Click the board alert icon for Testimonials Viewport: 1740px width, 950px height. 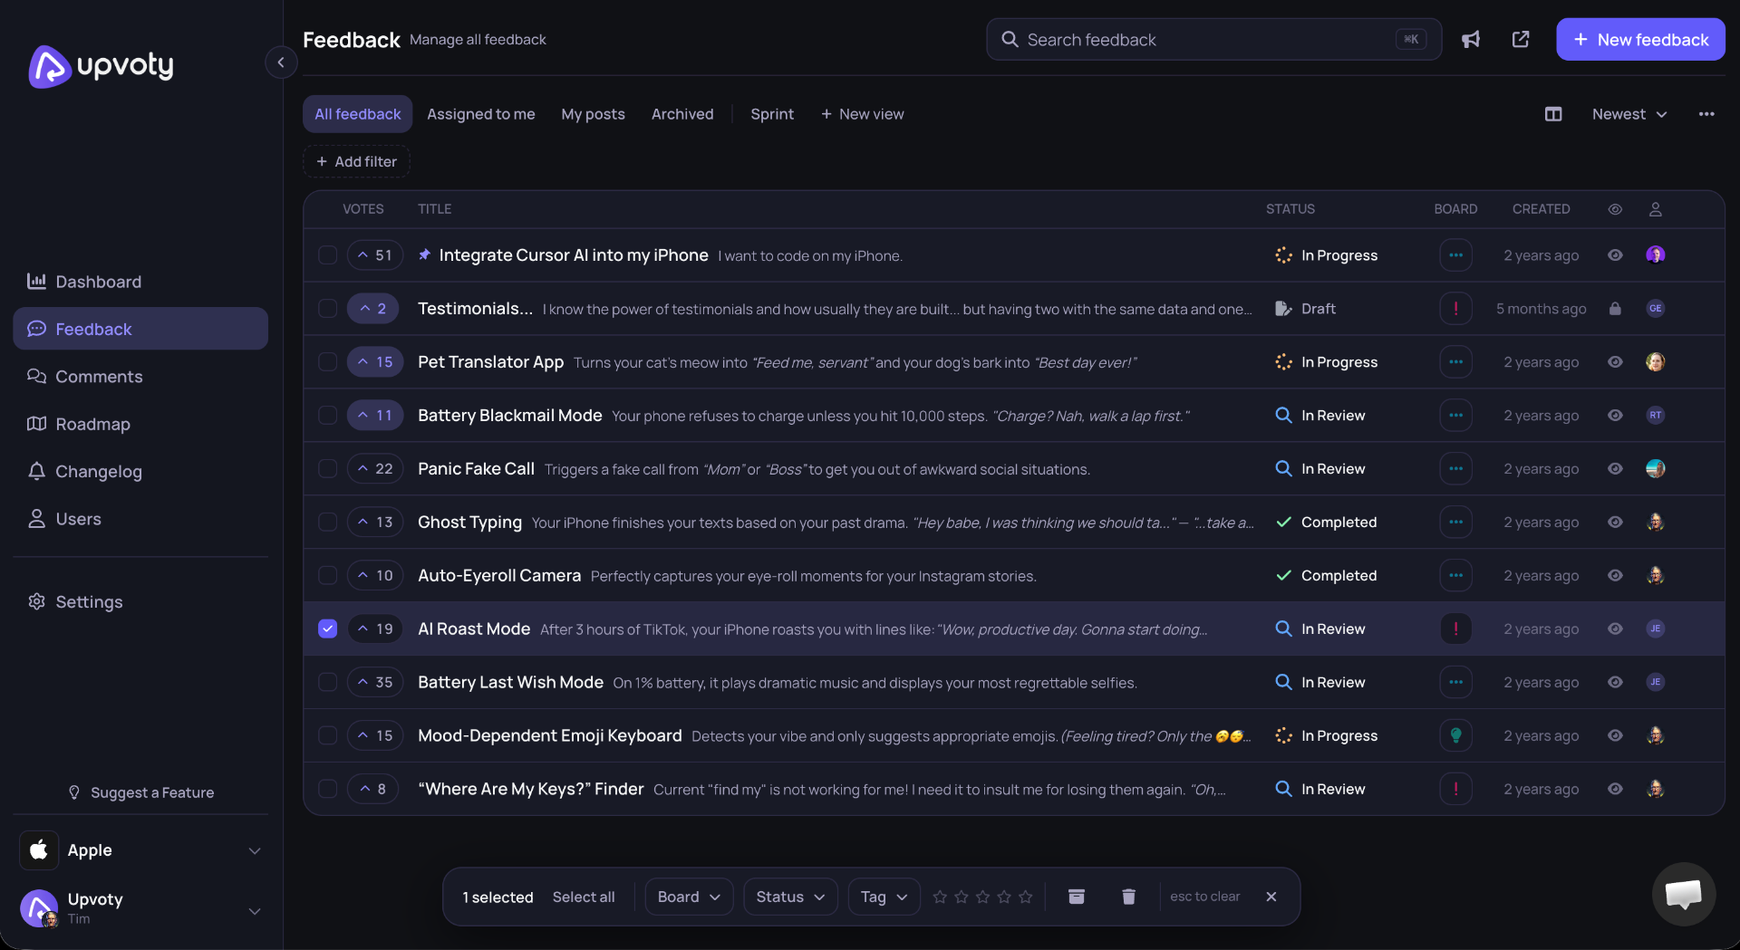(x=1455, y=309)
